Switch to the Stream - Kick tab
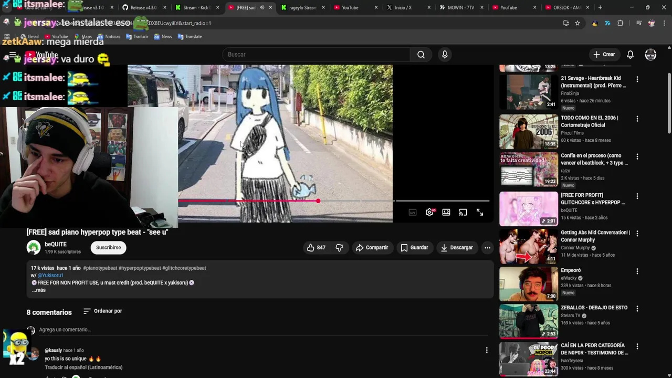The height and width of the screenshot is (378, 672). [197, 7]
